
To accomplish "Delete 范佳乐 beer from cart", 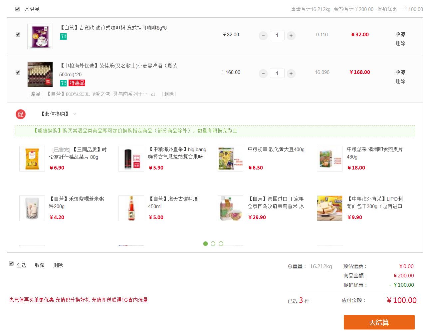I will pyautogui.click(x=400, y=81).
